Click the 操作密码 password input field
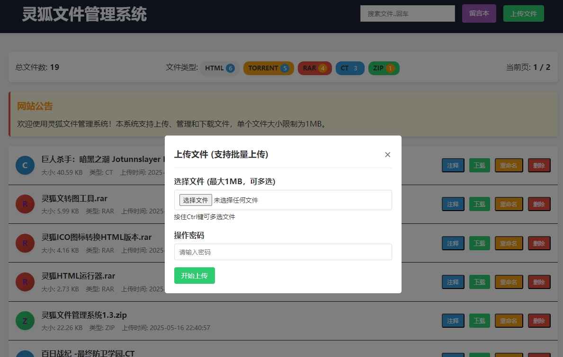The width and height of the screenshot is (563, 357). tap(283, 252)
